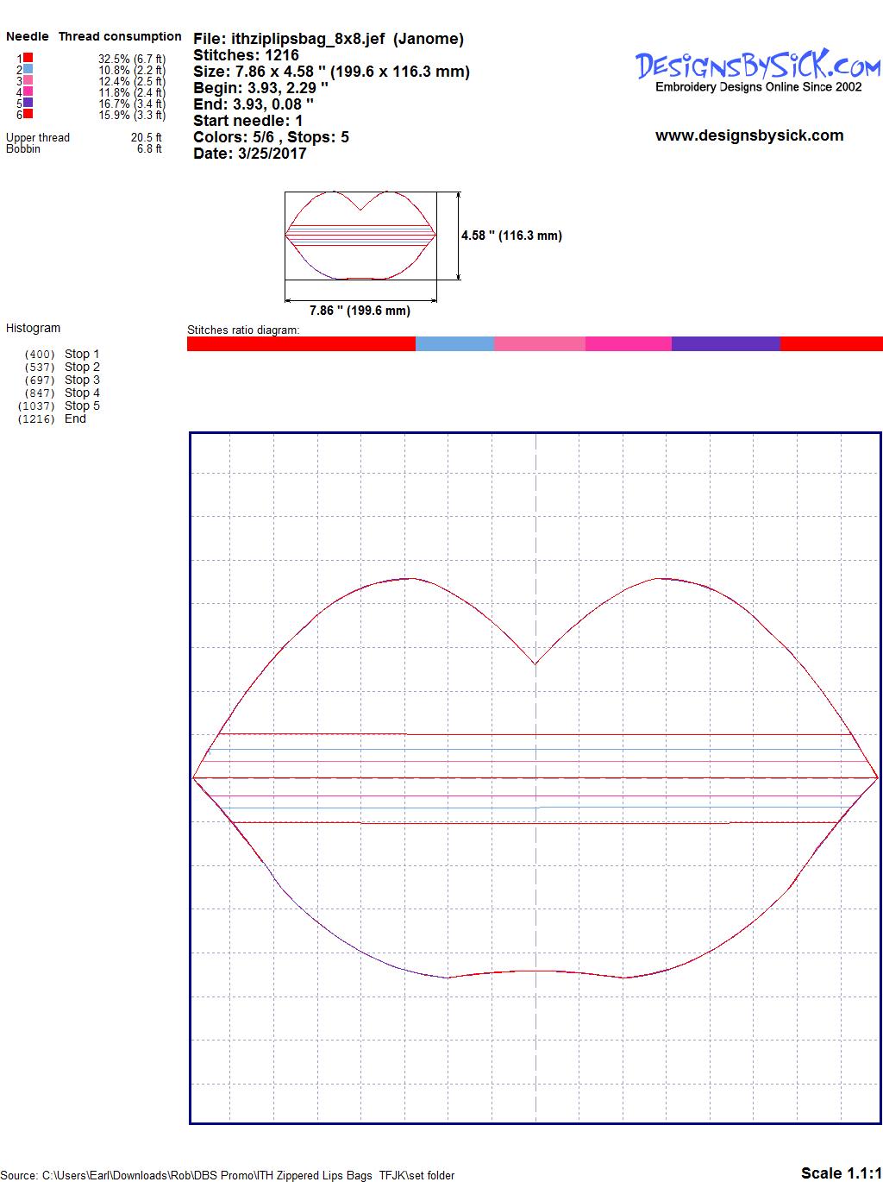The width and height of the screenshot is (883, 1182).
Task: Select Stop 1 in the histogram
Action: 82,354
